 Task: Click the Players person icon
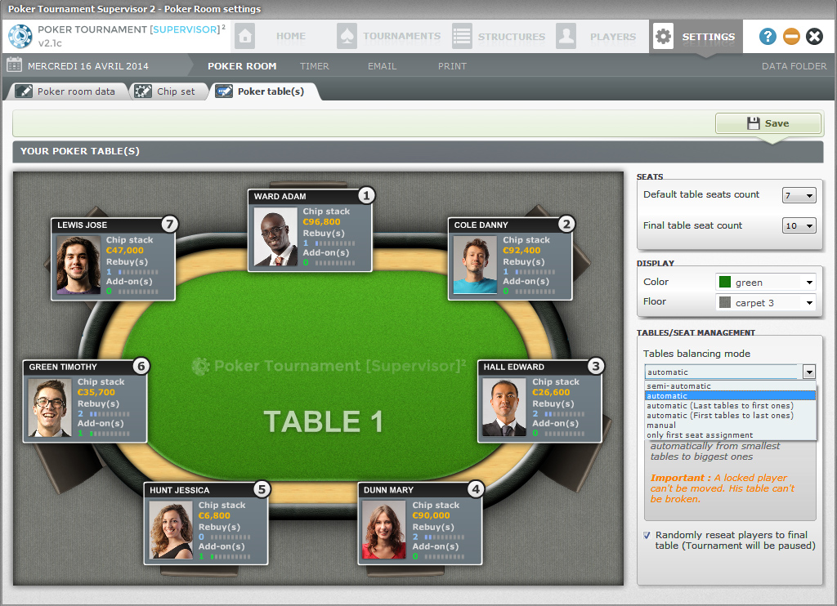tap(566, 37)
